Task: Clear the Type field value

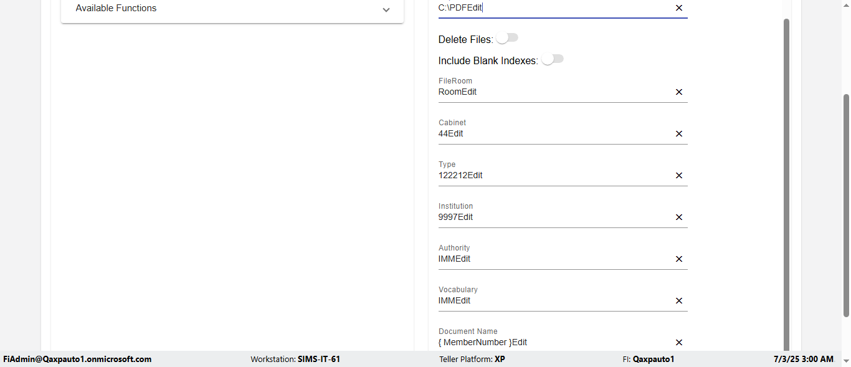Action: tap(679, 176)
